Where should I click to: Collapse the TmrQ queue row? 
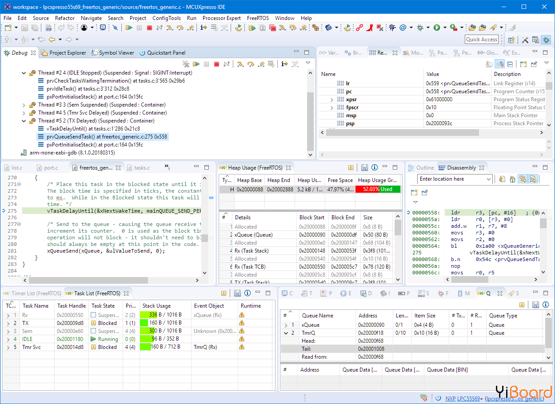coord(286,333)
